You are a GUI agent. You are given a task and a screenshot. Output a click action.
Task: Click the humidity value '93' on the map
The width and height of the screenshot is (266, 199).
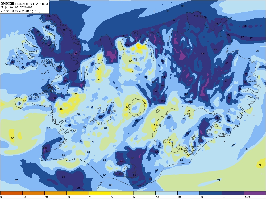137,121
